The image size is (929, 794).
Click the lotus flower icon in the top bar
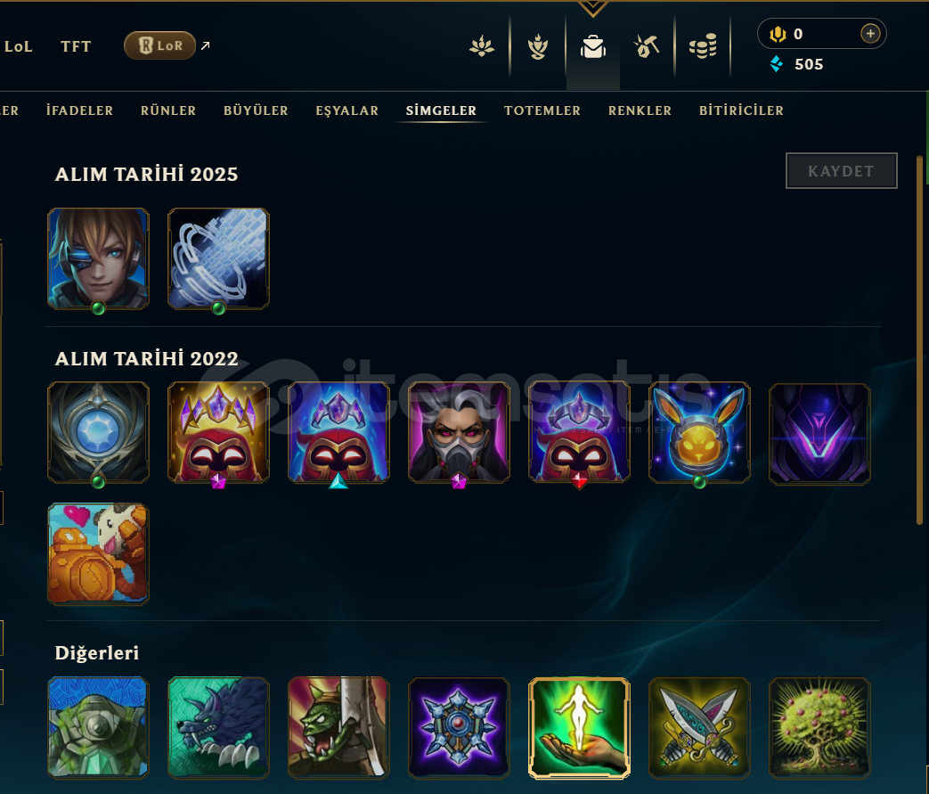tap(482, 46)
